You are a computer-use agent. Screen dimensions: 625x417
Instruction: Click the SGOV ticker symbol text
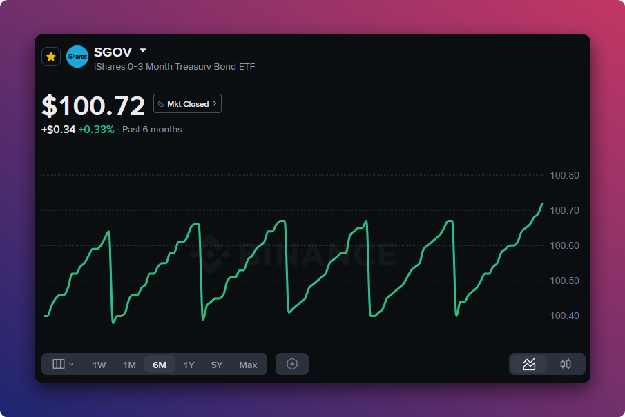(113, 52)
